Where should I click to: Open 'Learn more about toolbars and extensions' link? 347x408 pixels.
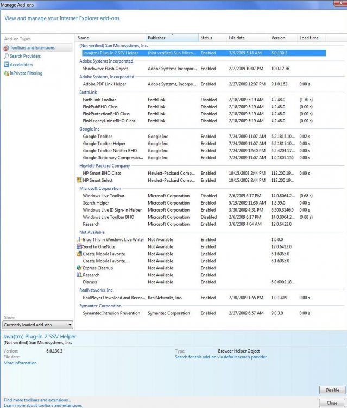[43, 405]
